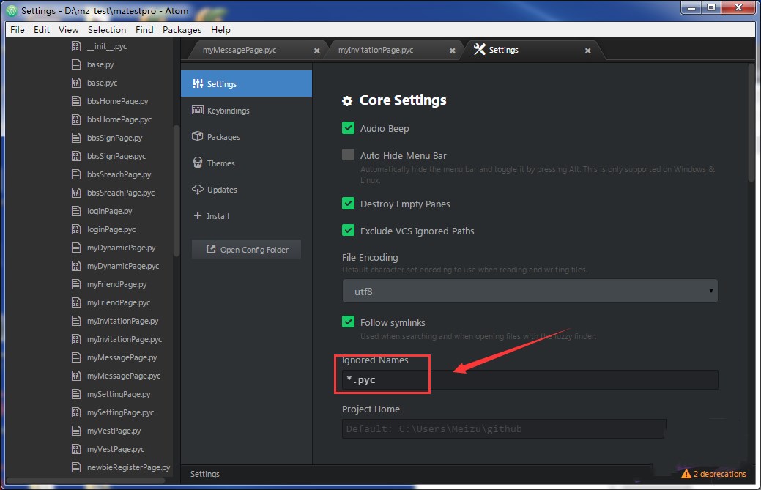Click the Ignored Names input field

tap(530, 380)
